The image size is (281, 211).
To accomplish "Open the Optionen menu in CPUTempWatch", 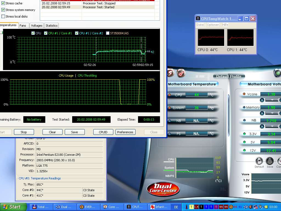I will (213, 25).
